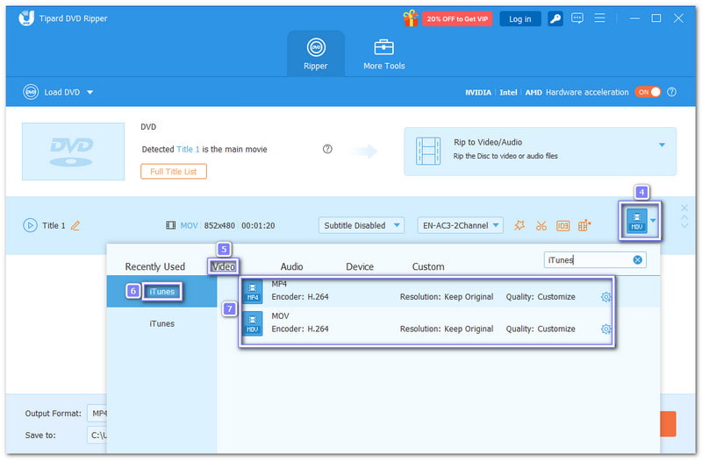
Task: Turn off hardware acceleration toggle
Action: (x=648, y=92)
